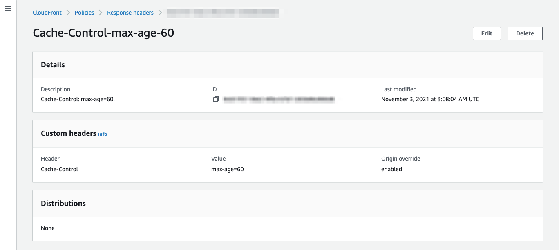This screenshot has width=559, height=250.
Task: Go to Response headers via breadcrumb
Action: (x=130, y=13)
